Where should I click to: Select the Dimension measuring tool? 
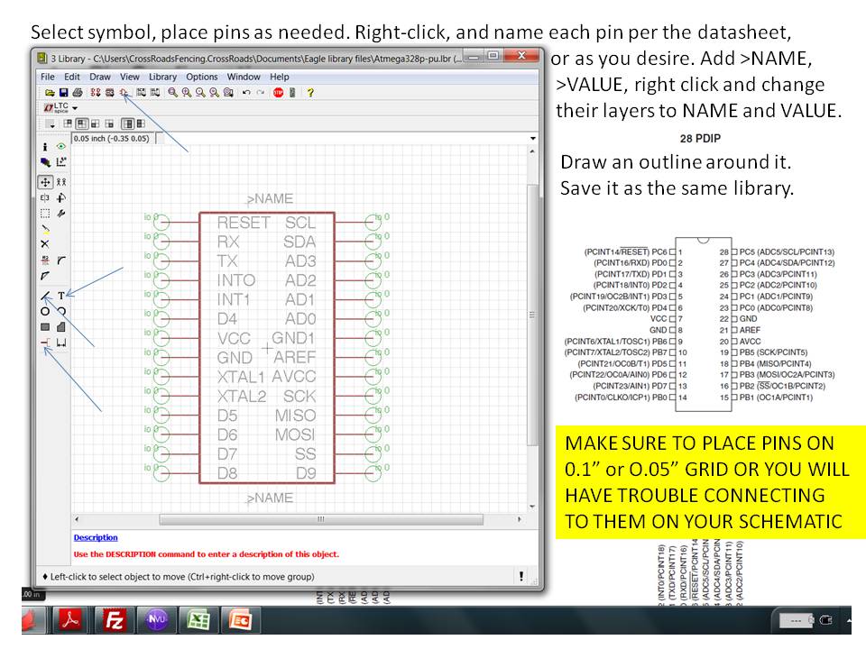coord(60,343)
